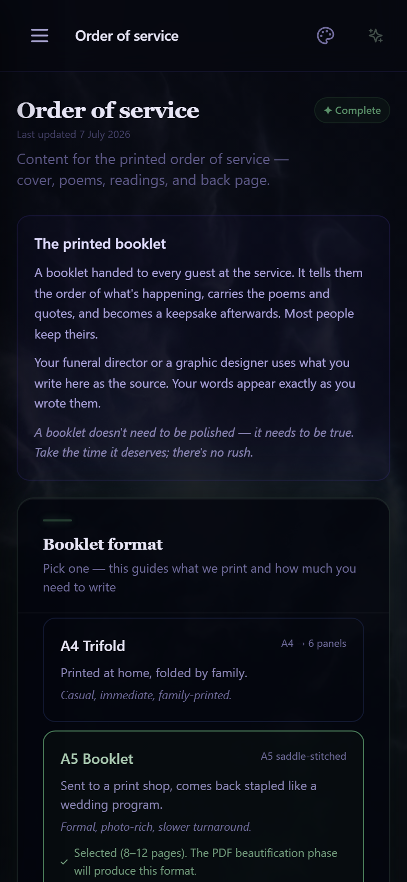Select the A4 Trifold format option
The image size is (407, 882).
[203, 670]
